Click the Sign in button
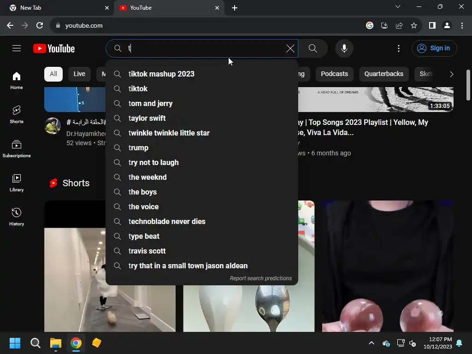The height and width of the screenshot is (354, 472). pyautogui.click(x=434, y=48)
